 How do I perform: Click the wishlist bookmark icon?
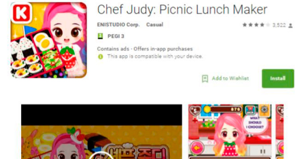205,79
